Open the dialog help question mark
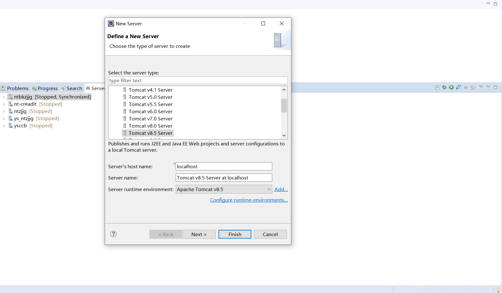The image size is (502, 293). pyautogui.click(x=113, y=234)
